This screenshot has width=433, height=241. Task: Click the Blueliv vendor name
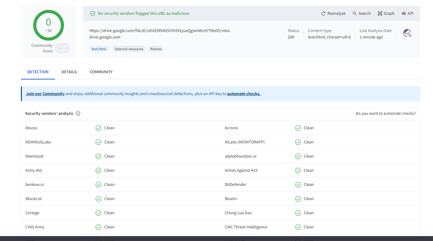coord(231,199)
